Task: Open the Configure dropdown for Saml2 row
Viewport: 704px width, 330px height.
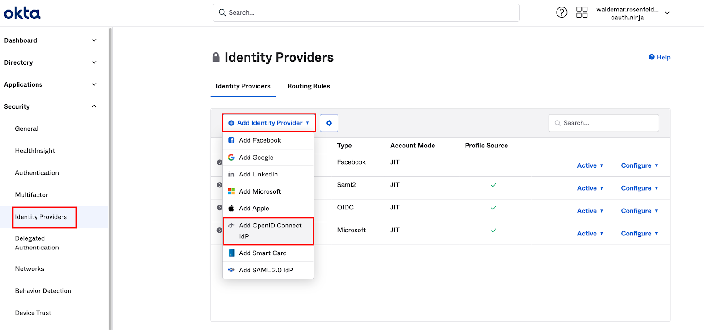Action: coord(640,188)
